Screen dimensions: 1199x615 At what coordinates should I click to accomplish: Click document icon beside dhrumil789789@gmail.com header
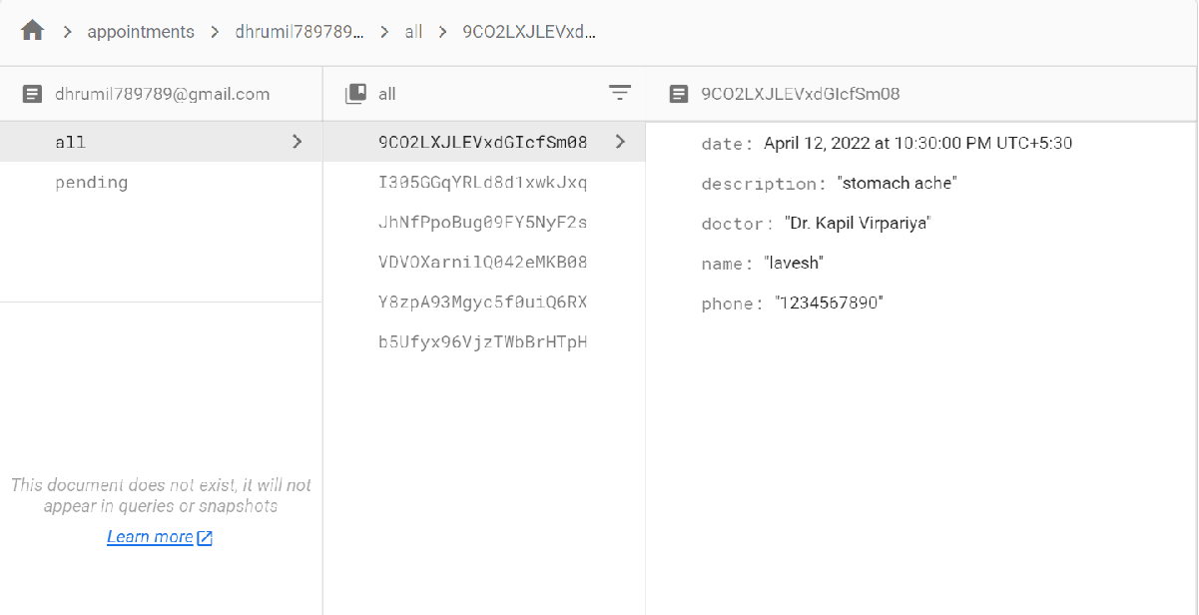click(33, 94)
